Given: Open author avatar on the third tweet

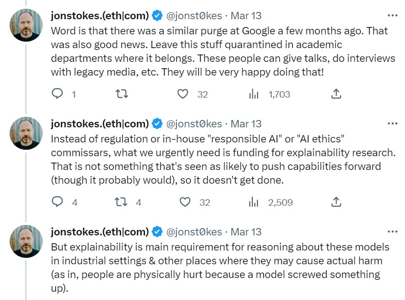Looking at the screenshot, I should click(x=26, y=241).
